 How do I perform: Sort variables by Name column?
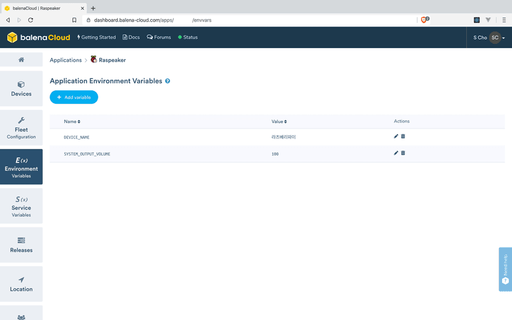[x=72, y=122]
